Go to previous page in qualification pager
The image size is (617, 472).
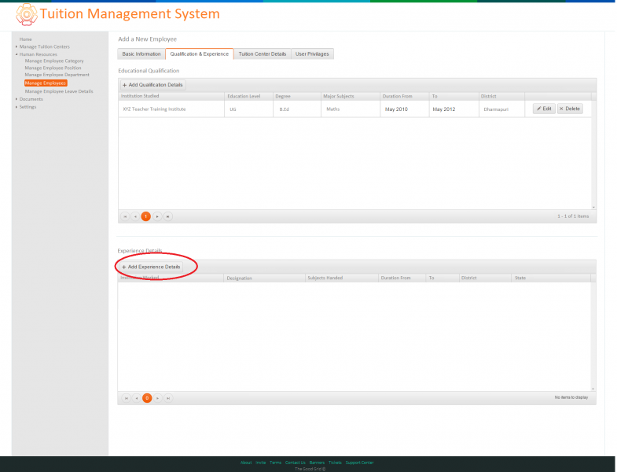[x=135, y=216]
